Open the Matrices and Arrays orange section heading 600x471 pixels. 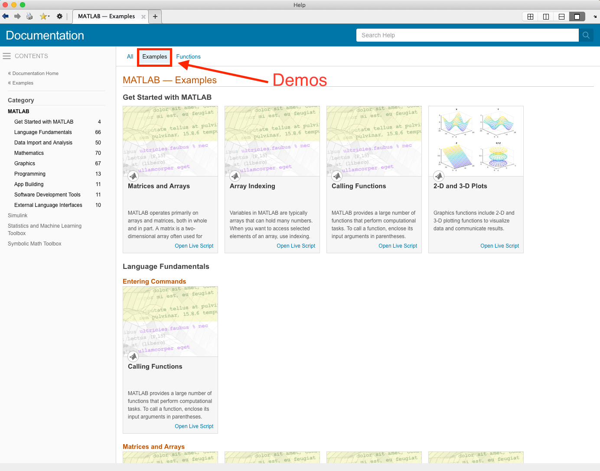coord(154,447)
